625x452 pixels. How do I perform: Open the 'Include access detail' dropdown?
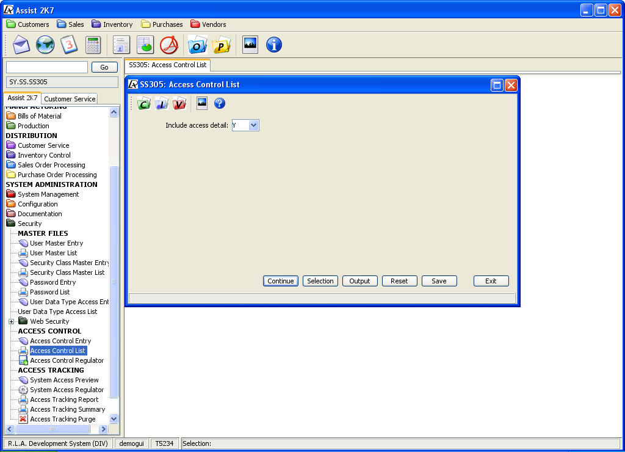click(x=254, y=125)
